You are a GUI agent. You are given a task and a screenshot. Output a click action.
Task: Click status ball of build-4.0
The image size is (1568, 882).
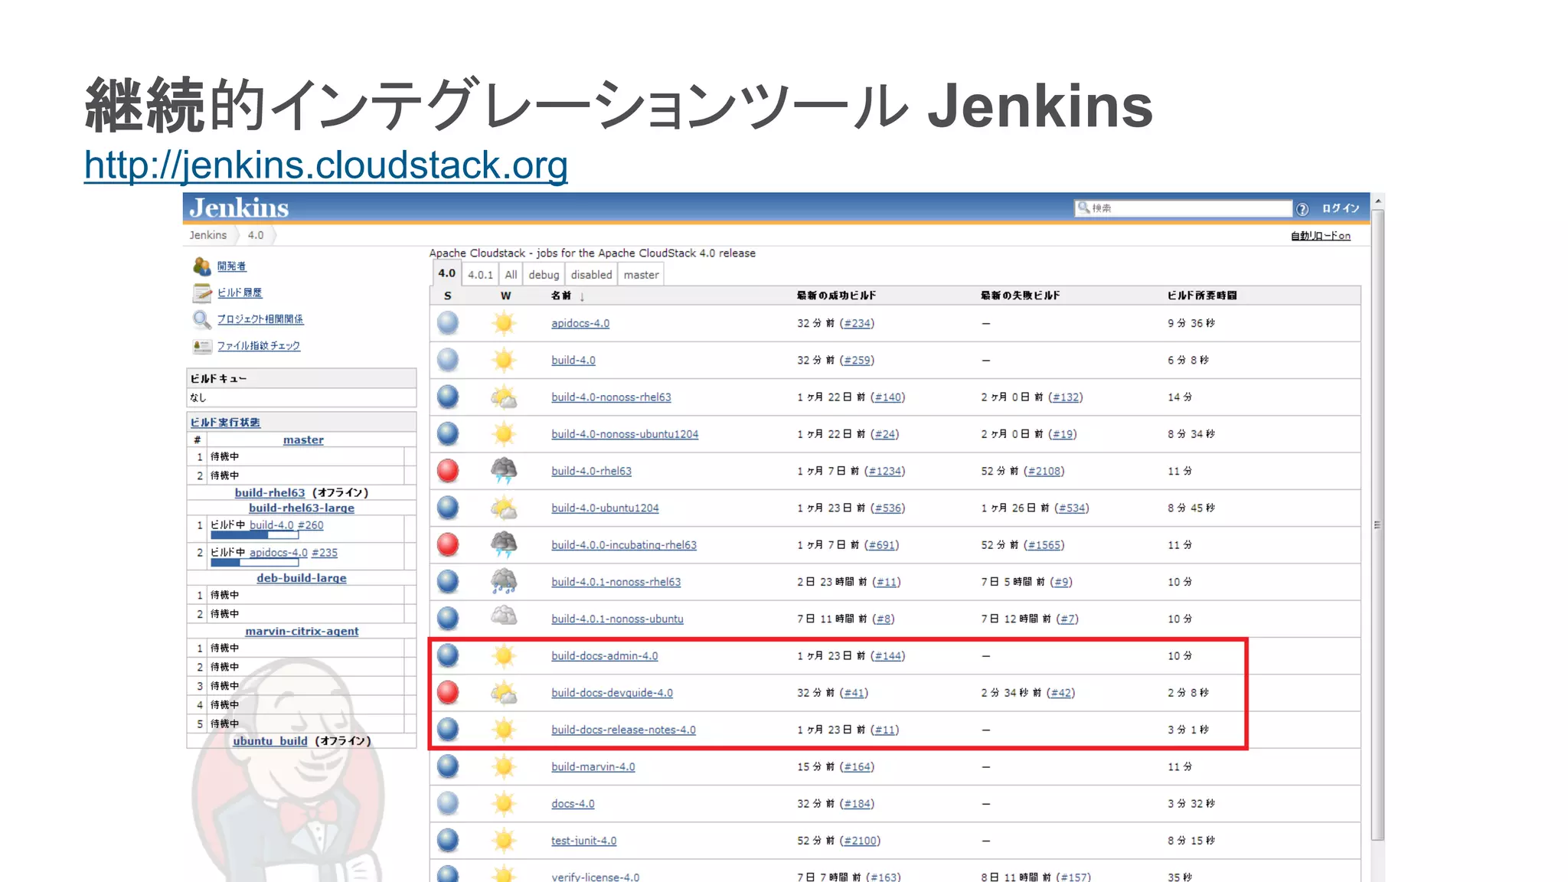(448, 360)
